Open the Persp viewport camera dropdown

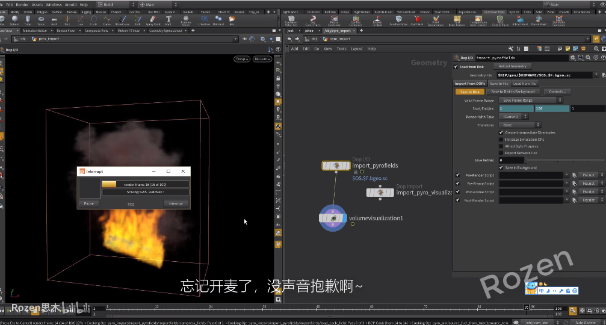[x=242, y=59]
